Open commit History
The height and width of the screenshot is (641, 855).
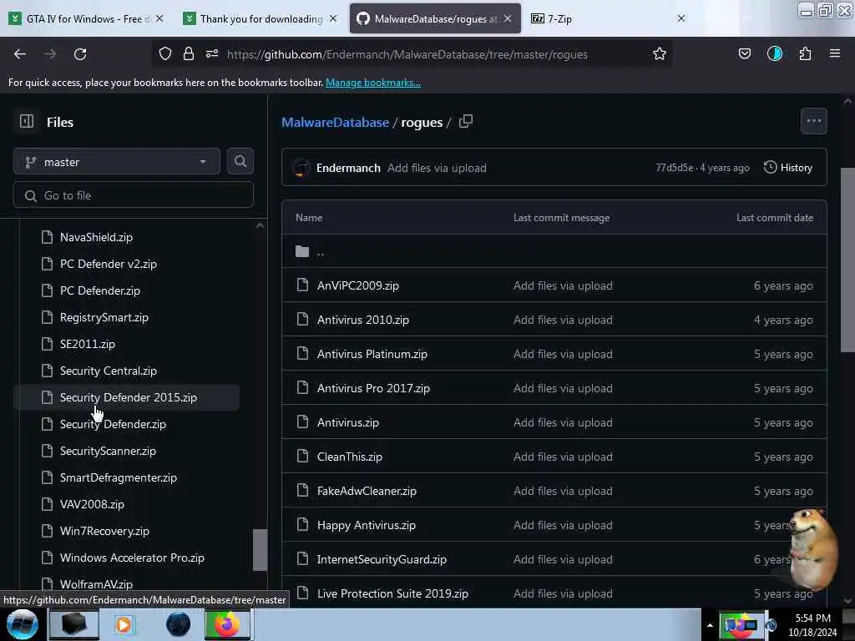(788, 167)
